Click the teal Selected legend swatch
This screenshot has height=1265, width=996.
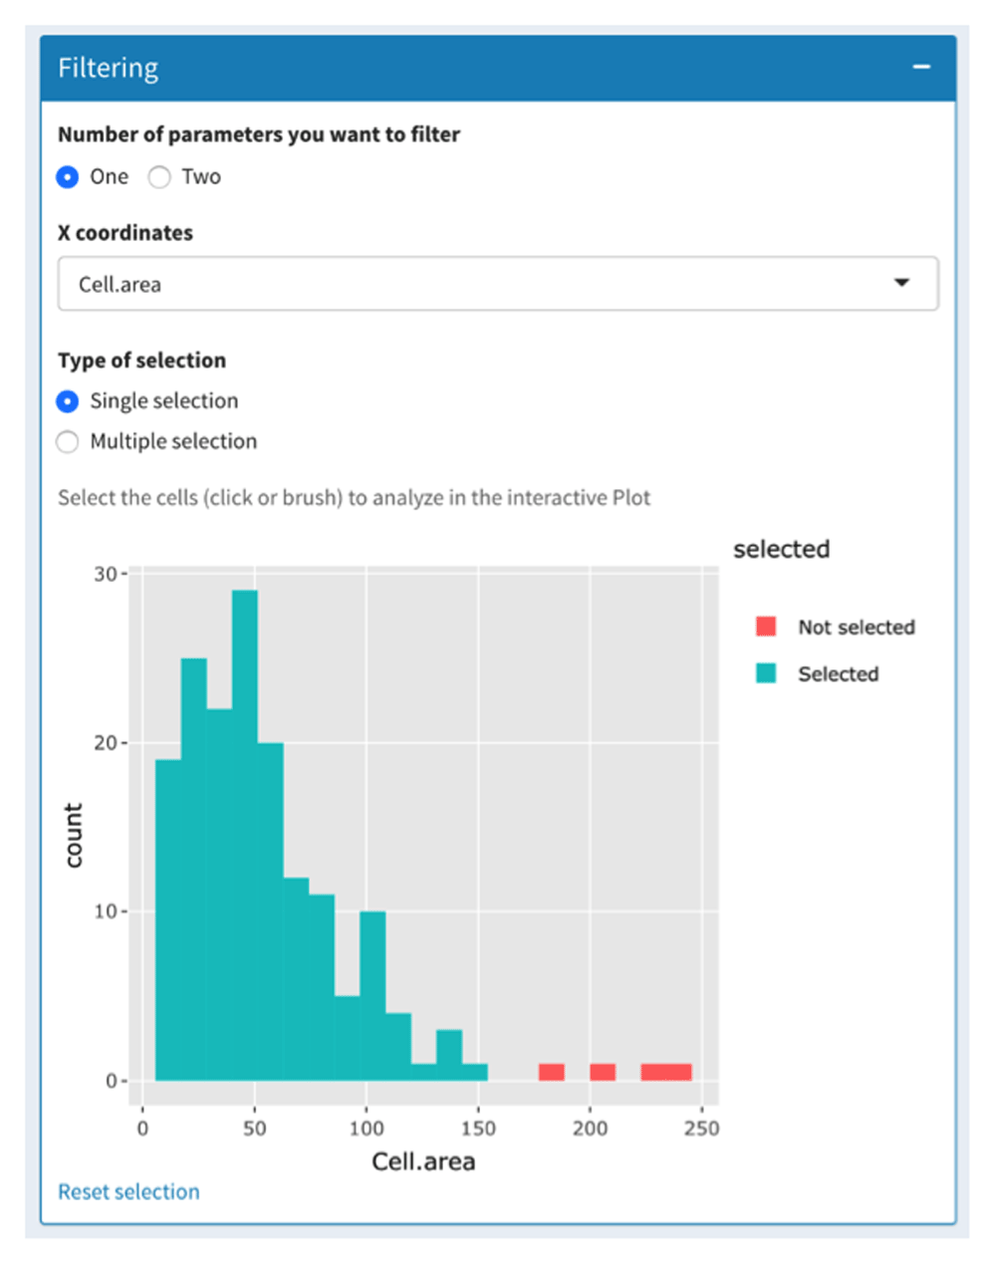(x=766, y=673)
